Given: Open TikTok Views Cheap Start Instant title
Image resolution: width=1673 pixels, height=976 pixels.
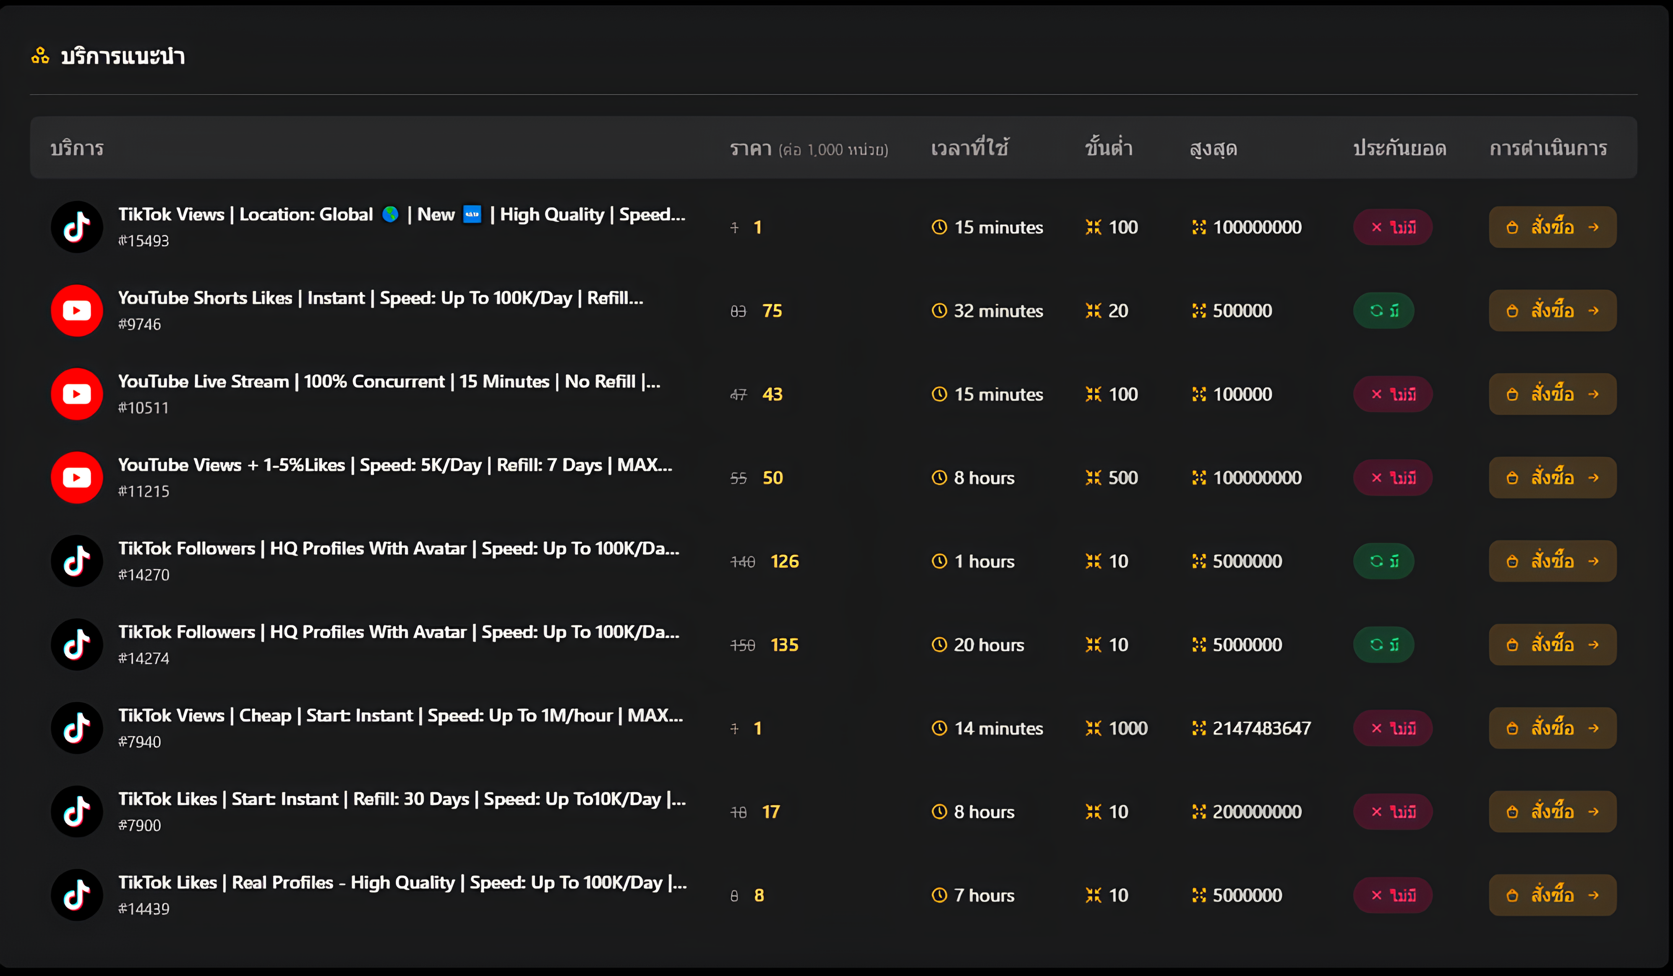Looking at the screenshot, I should point(400,716).
